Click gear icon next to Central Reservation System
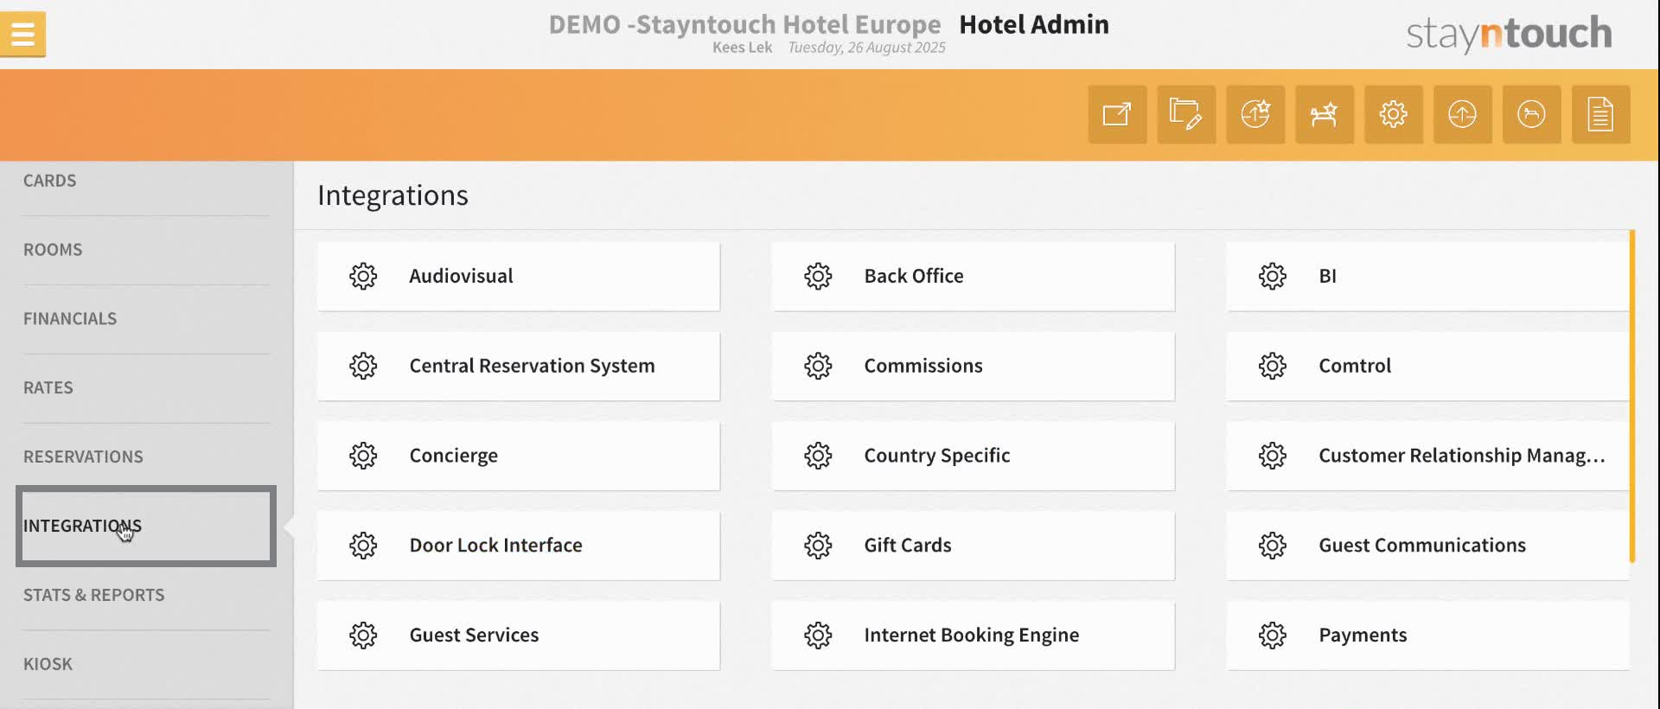This screenshot has height=709, width=1660. (363, 366)
